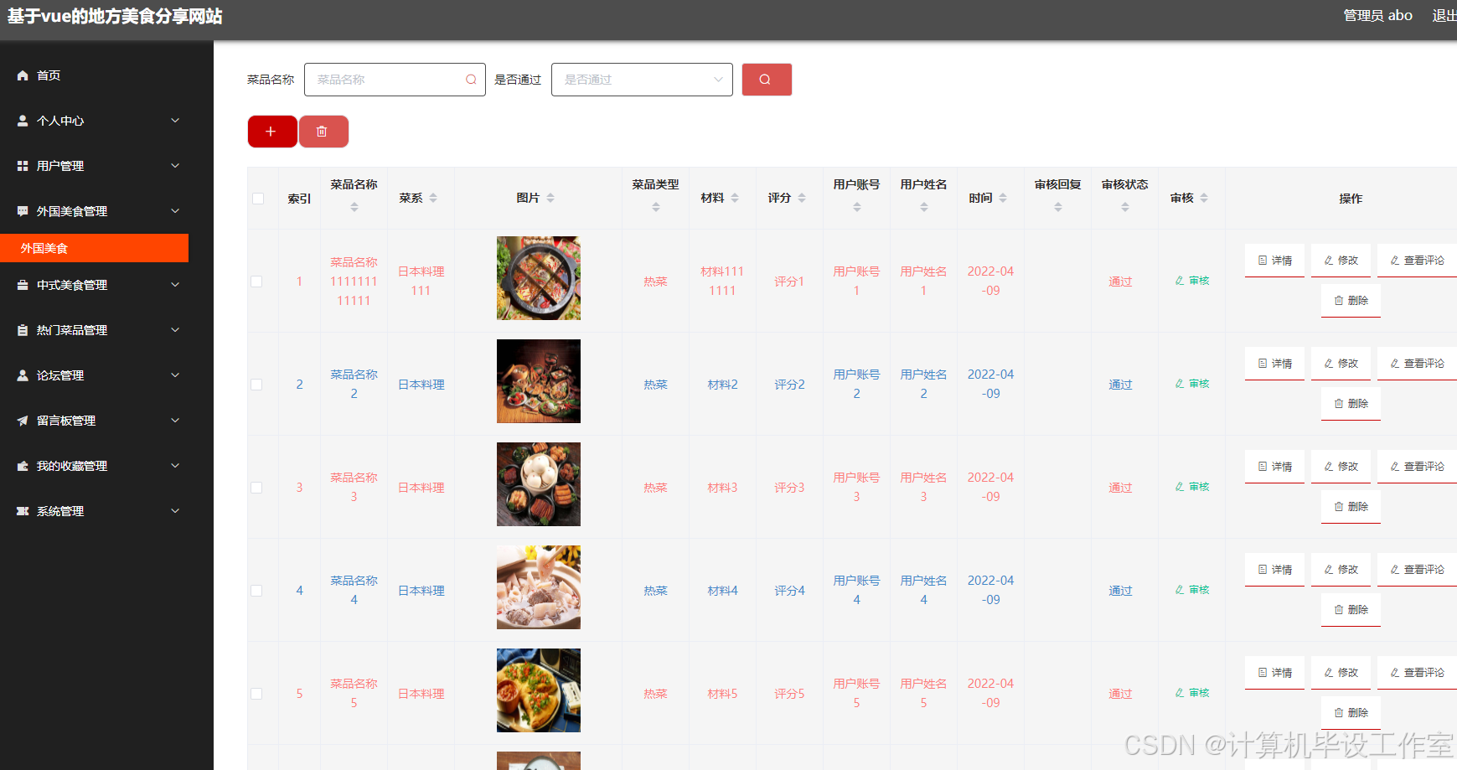The width and height of the screenshot is (1457, 770).
Task: Click the user icon beside 论坛管理
Action: 23,375
